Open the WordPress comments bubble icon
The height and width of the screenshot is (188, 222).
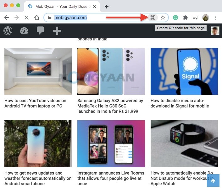tap(40, 30)
